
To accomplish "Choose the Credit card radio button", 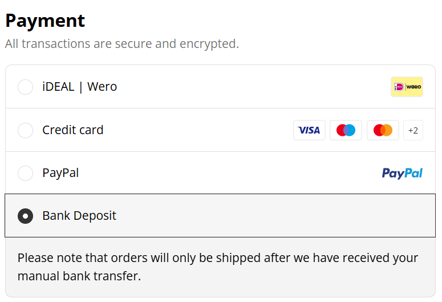I will point(26,130).
